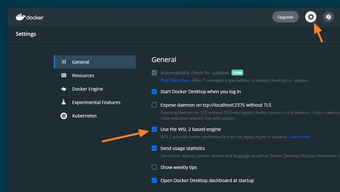
Task: Click the Experimental Features flask icon
Action: (63, 102)
